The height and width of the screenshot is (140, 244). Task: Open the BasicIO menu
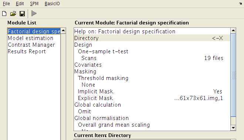click(52, 3)
